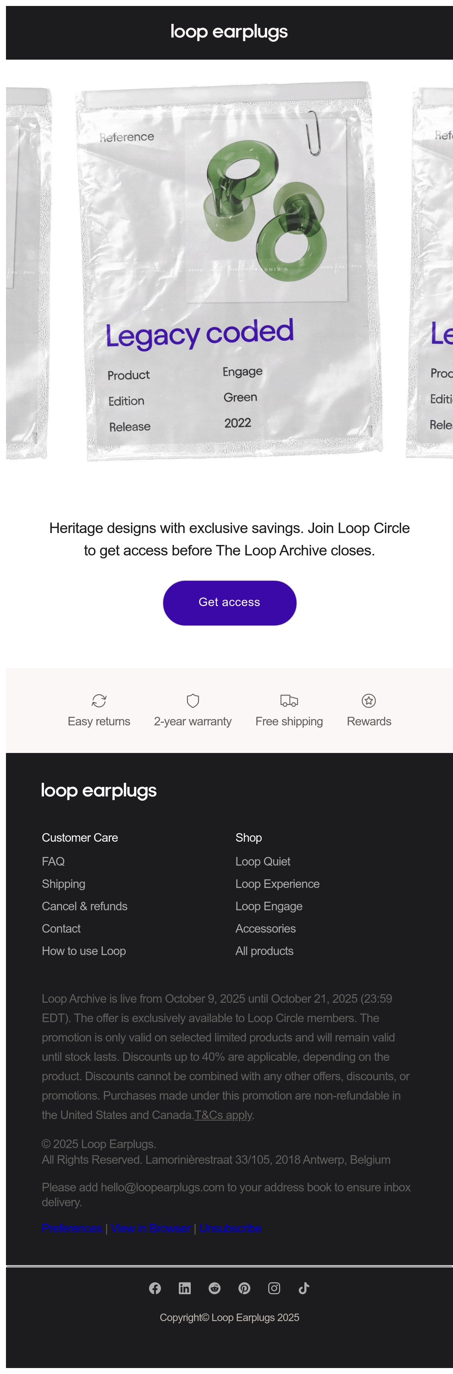The width and height of the screenshot is (453, 1374).
Task: Open View in Browser link
Action: pos(151,1228)
